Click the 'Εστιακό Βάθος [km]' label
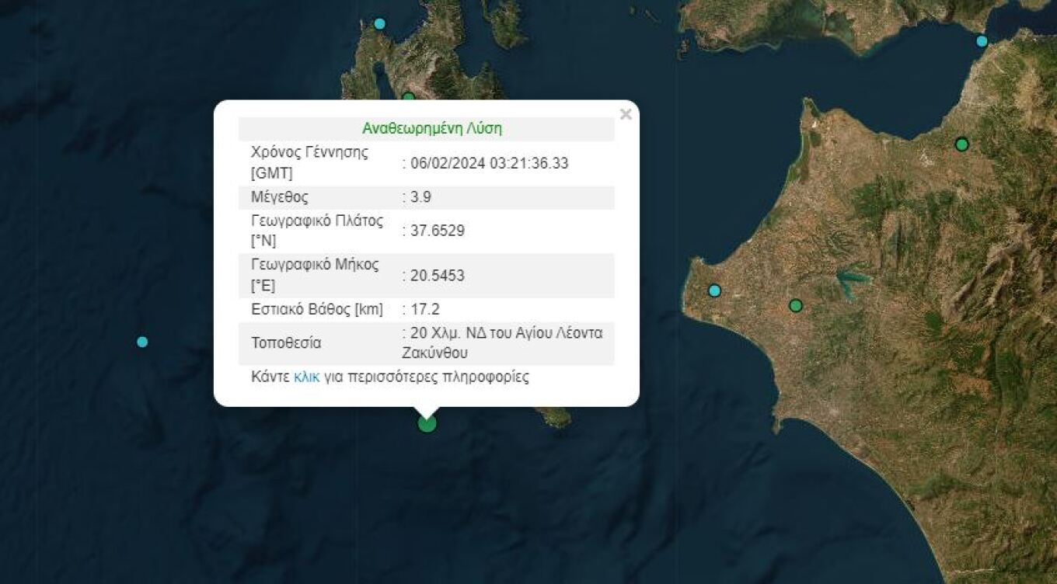This screenshot has height=584, width=1057. 316,310
